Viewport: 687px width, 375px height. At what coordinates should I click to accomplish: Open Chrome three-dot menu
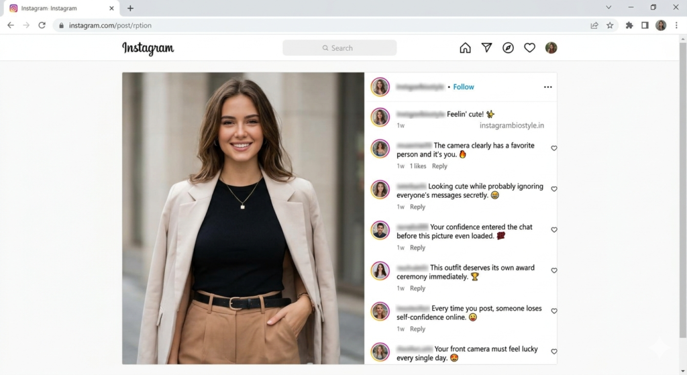tap(676, 25)
